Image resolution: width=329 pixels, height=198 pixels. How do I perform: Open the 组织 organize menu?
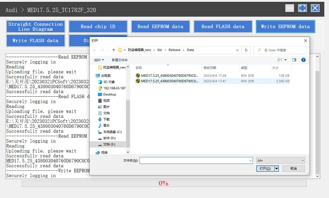pyautogui.click(x=99, y=60)
